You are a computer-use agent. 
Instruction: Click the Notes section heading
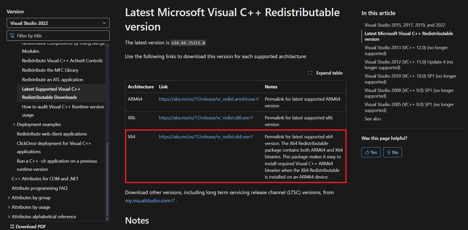[137, 221]
